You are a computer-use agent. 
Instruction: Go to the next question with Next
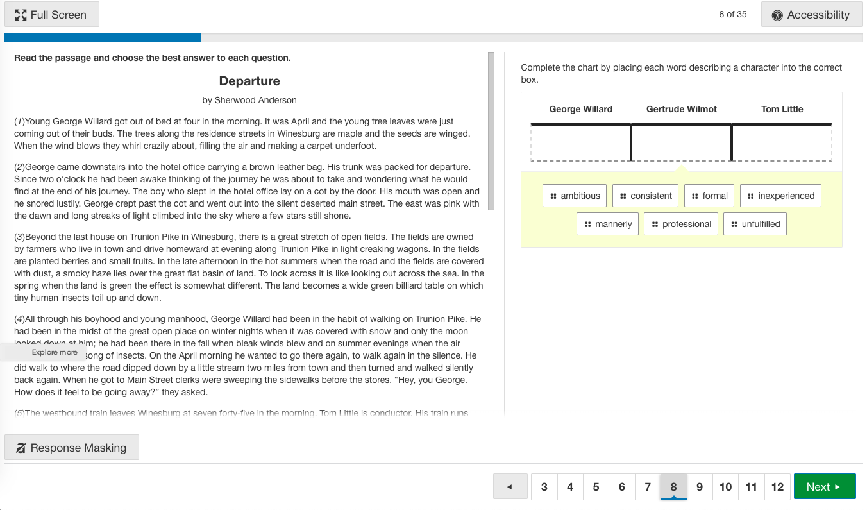coord(825,487)
